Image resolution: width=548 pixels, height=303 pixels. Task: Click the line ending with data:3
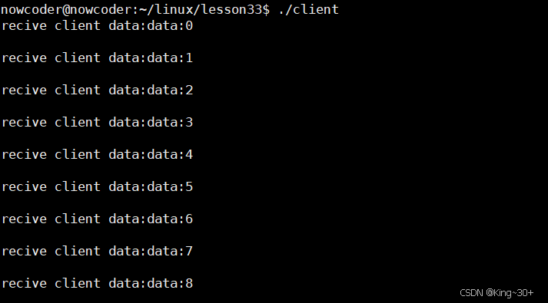[98, 123]
